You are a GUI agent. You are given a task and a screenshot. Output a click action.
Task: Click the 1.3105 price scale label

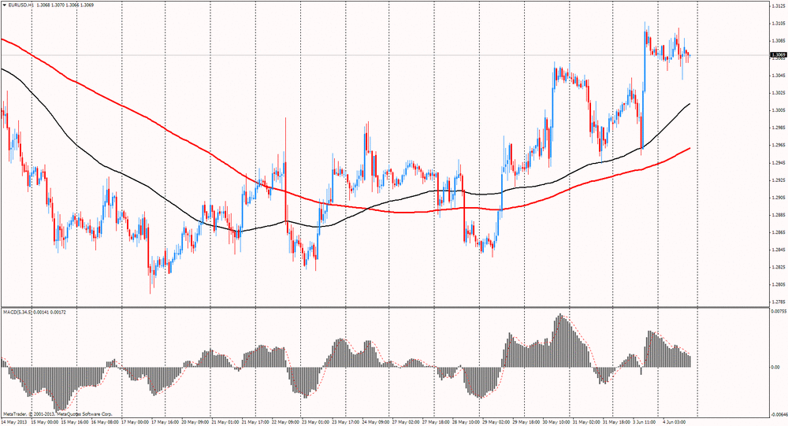click(779, 24)
